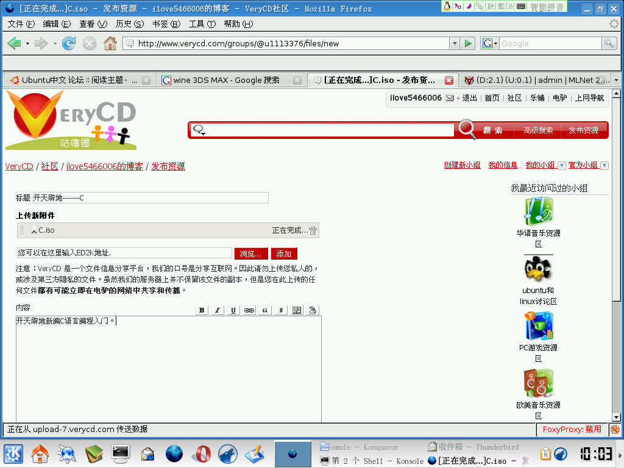Open the 我的信息 link

point(503,165)
